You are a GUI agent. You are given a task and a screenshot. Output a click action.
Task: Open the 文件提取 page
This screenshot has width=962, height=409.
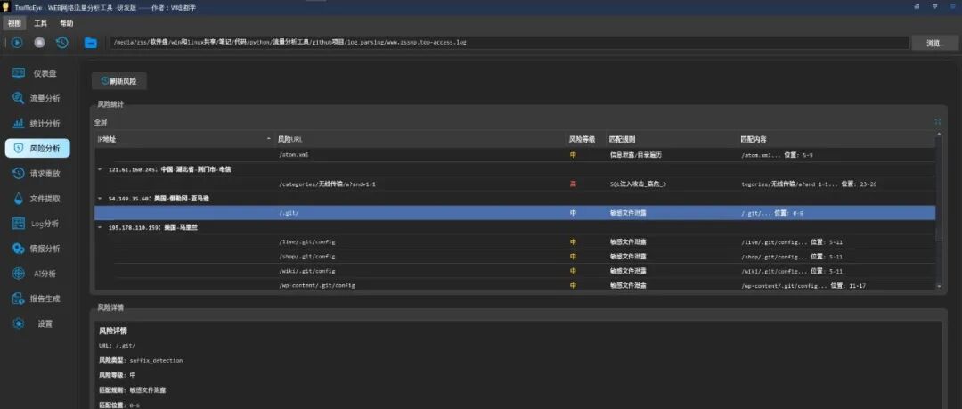coord(37,199)
